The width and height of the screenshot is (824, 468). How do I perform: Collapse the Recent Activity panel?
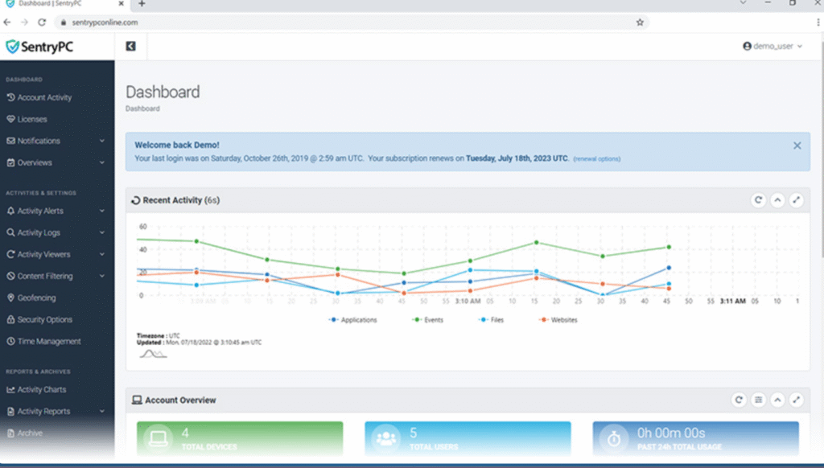777,200
